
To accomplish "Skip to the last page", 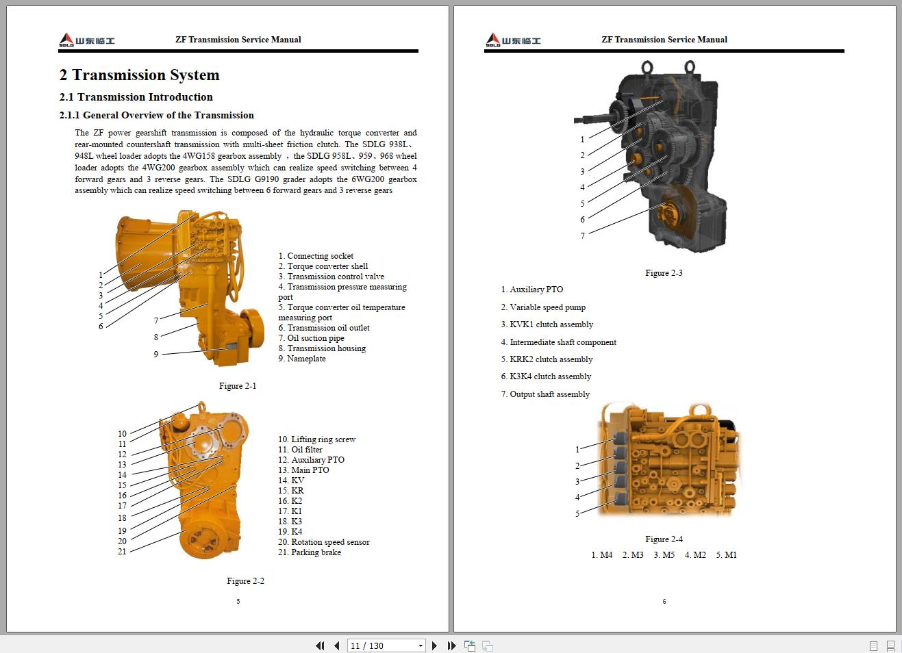I will click(451, 645).
